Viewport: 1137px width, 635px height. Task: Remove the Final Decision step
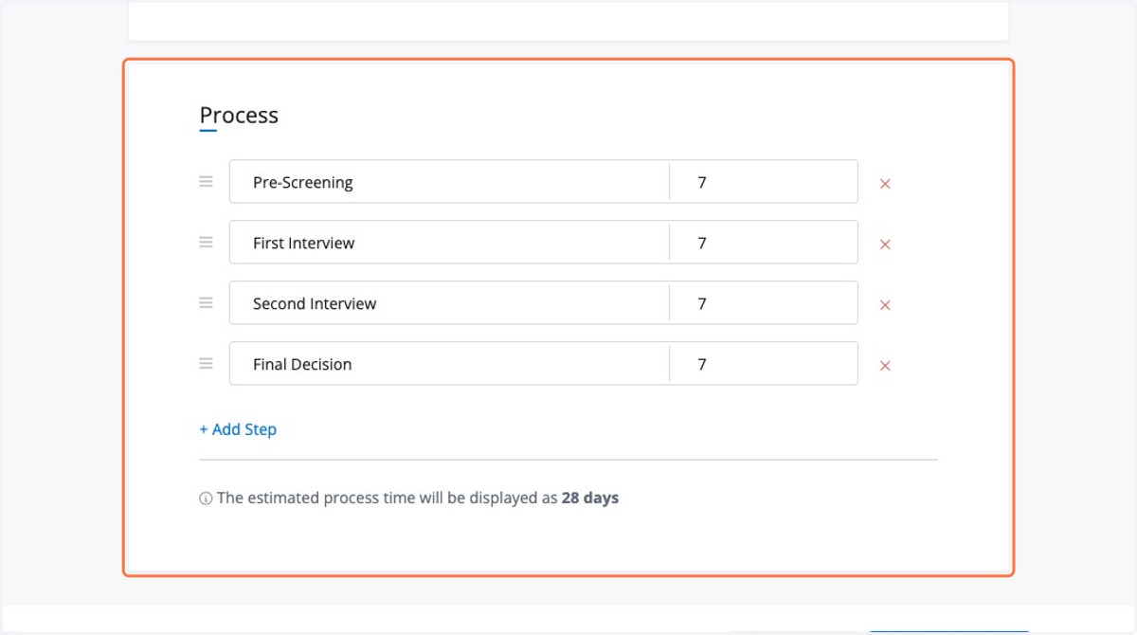pyautogui.click(x=885, y=366)
